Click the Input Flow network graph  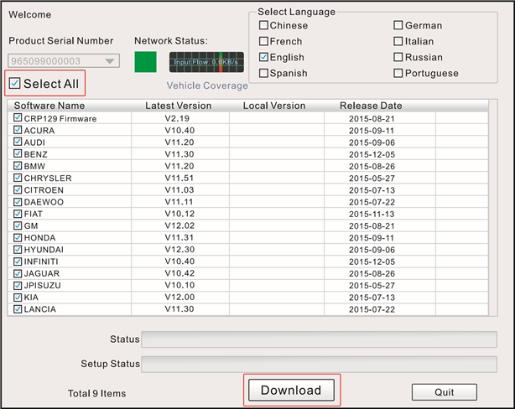tap(206, 62)
